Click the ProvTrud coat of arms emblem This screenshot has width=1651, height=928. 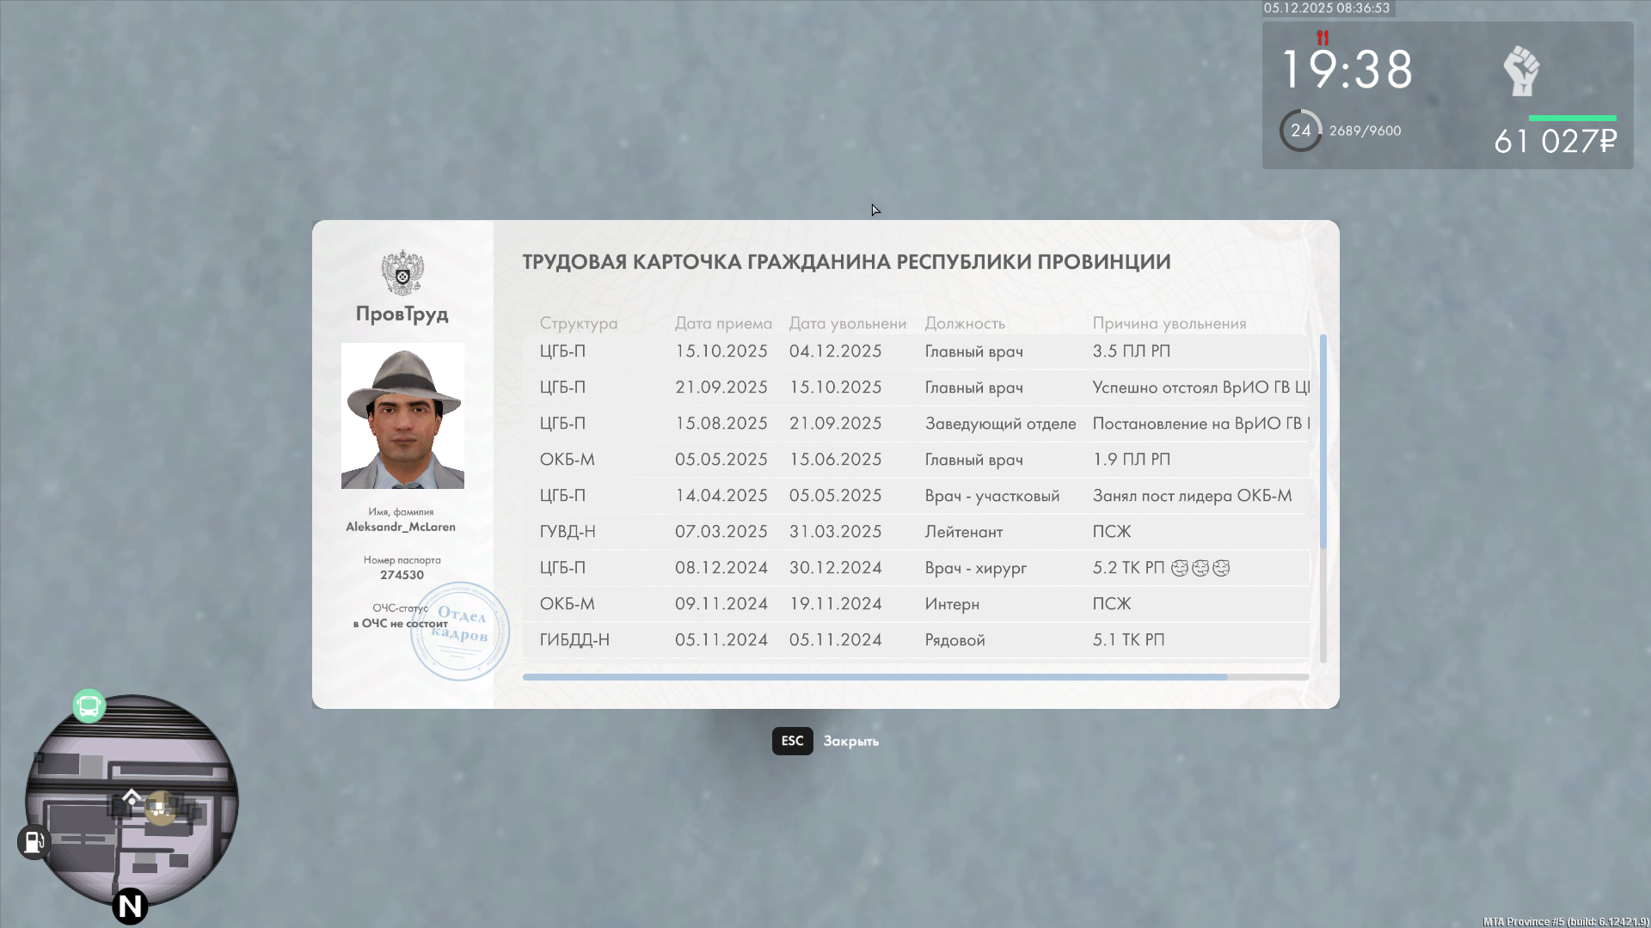[402, 272]
